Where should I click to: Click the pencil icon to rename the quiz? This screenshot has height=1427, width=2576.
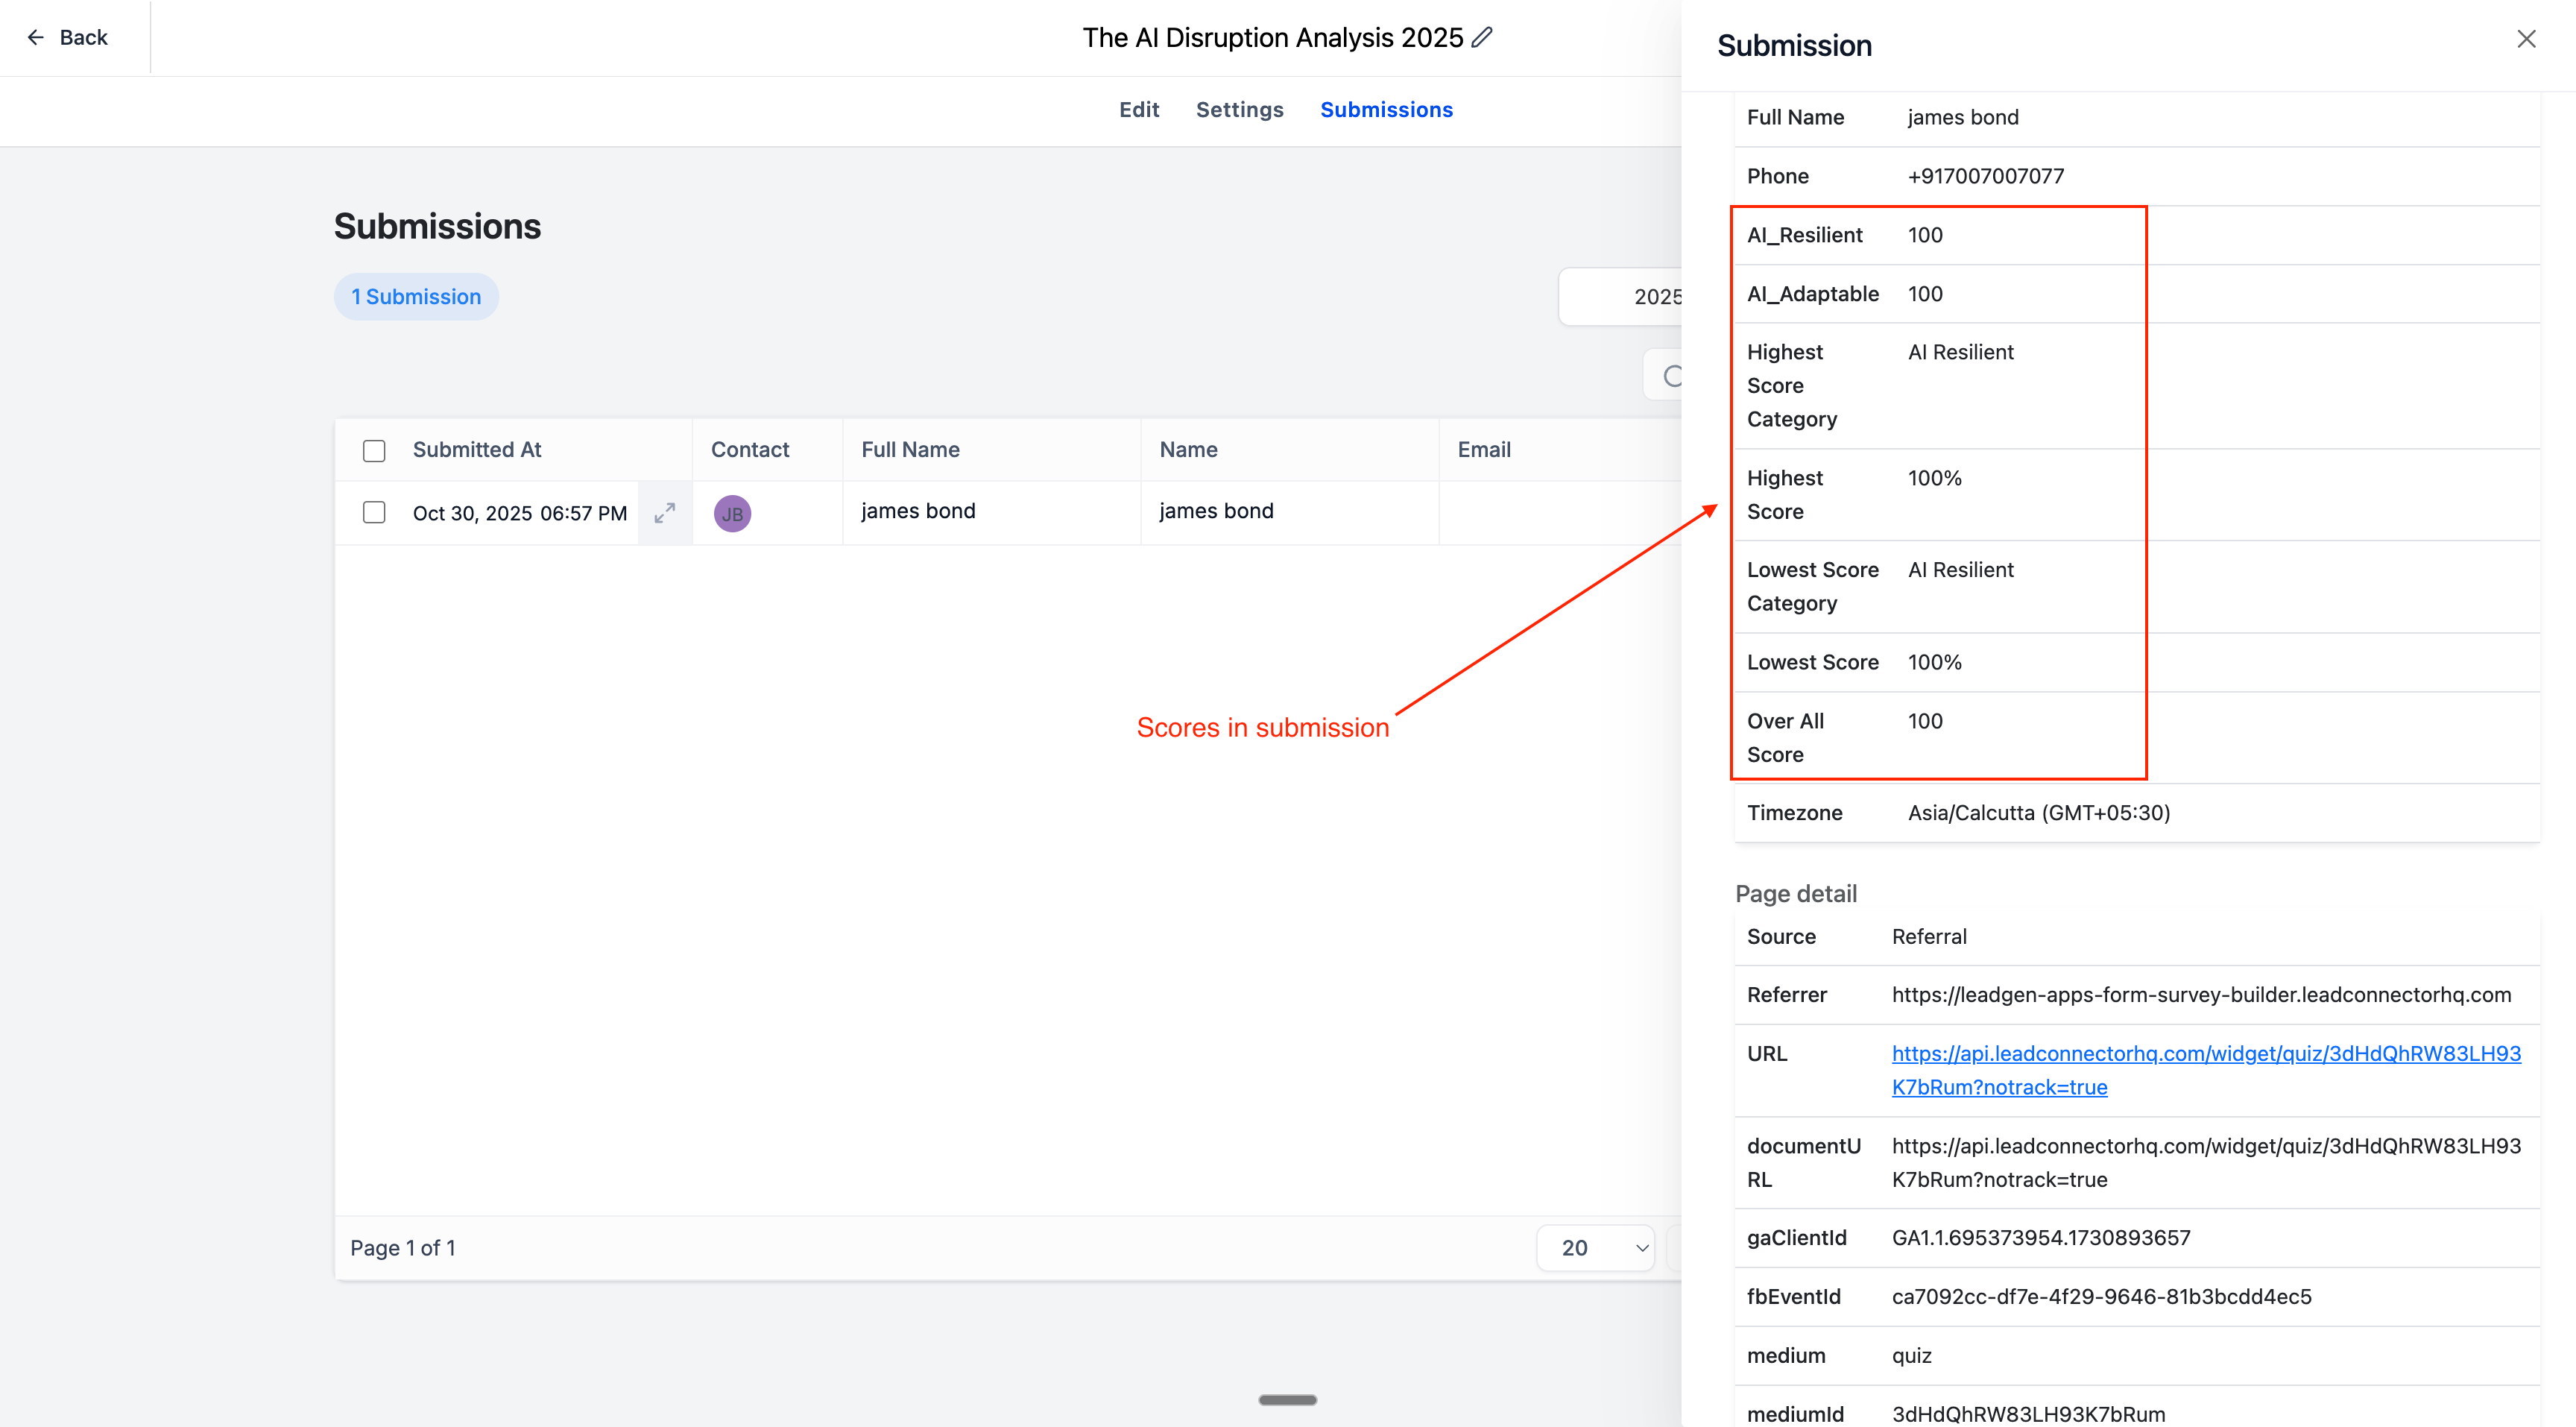point(1482,38)
